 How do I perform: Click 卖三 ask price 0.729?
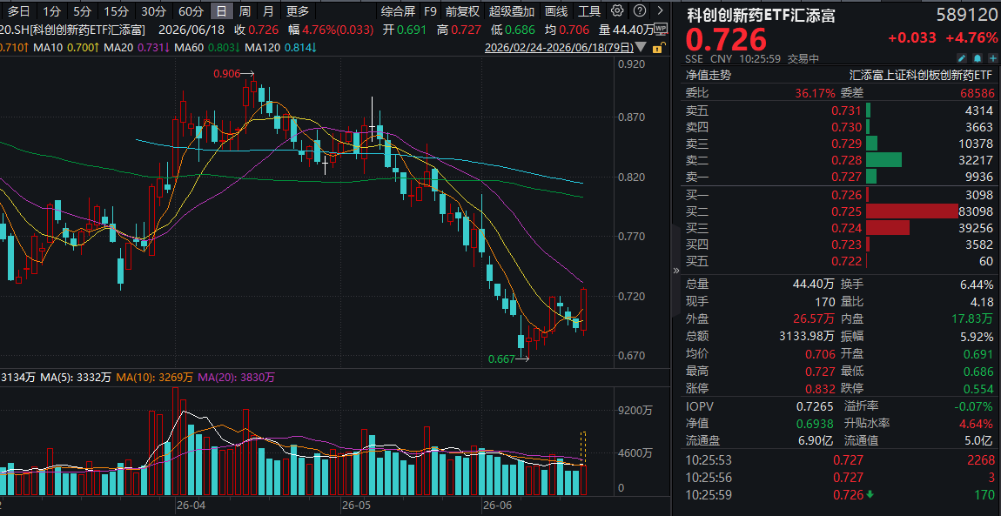coord(847,144)
